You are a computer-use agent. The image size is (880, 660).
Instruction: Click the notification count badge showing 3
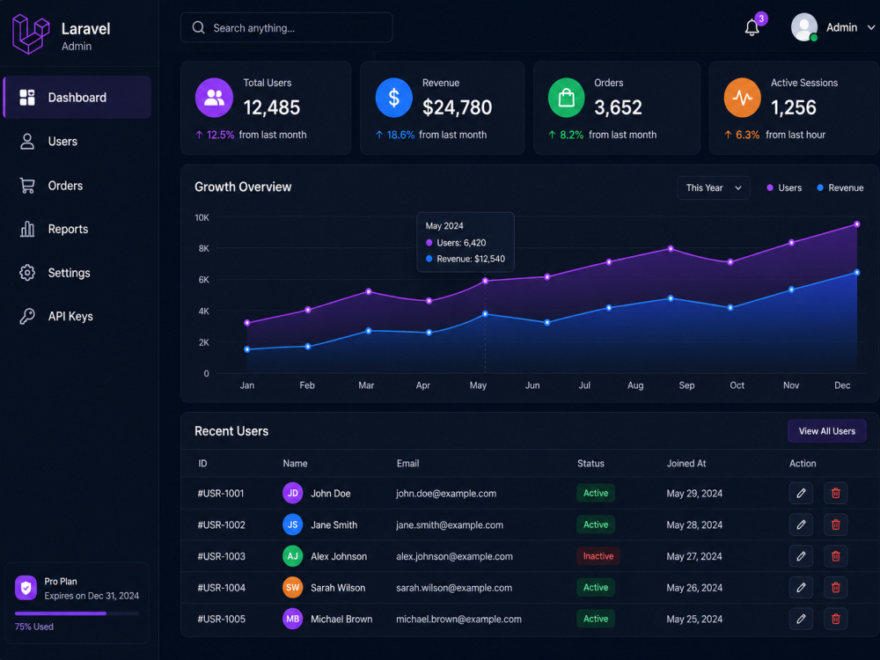(761, 18)
